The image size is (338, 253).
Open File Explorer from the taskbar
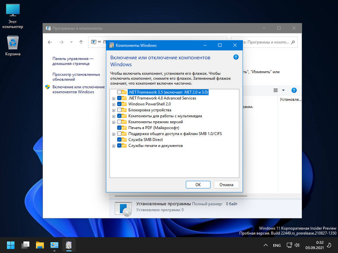(40, 245)
